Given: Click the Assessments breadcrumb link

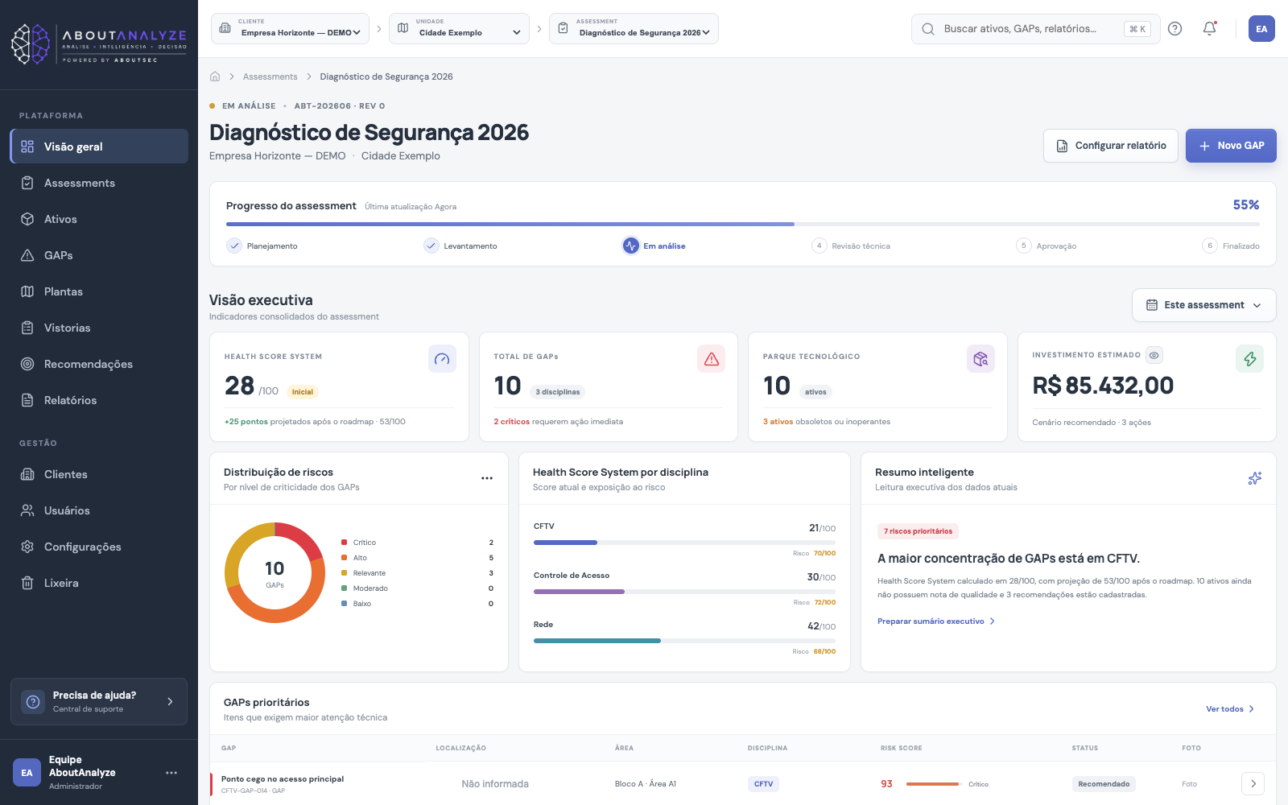Looking at the screenshot, I should point(270,76).
